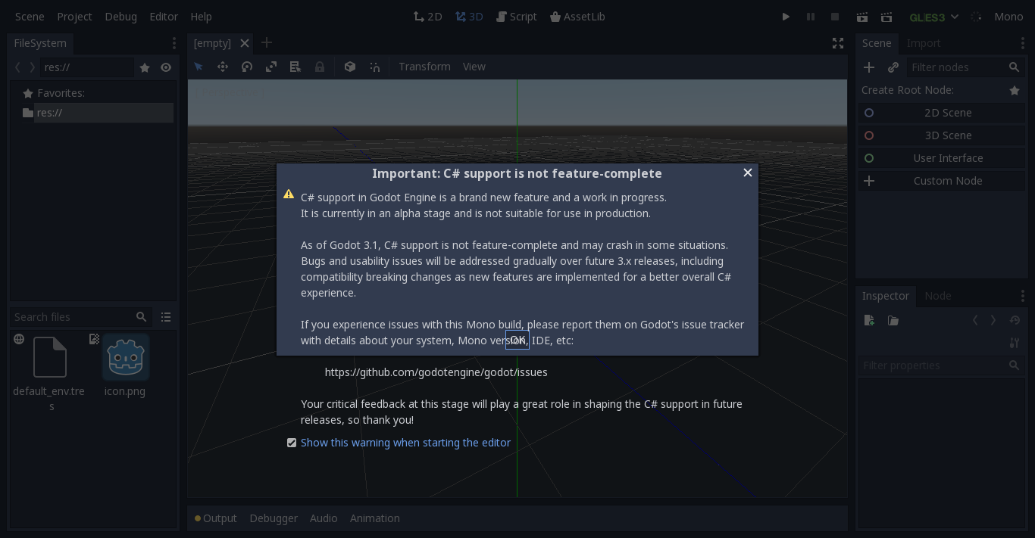Toggle favorite for current folder star

pyautogui.click(x=145, y=67)
